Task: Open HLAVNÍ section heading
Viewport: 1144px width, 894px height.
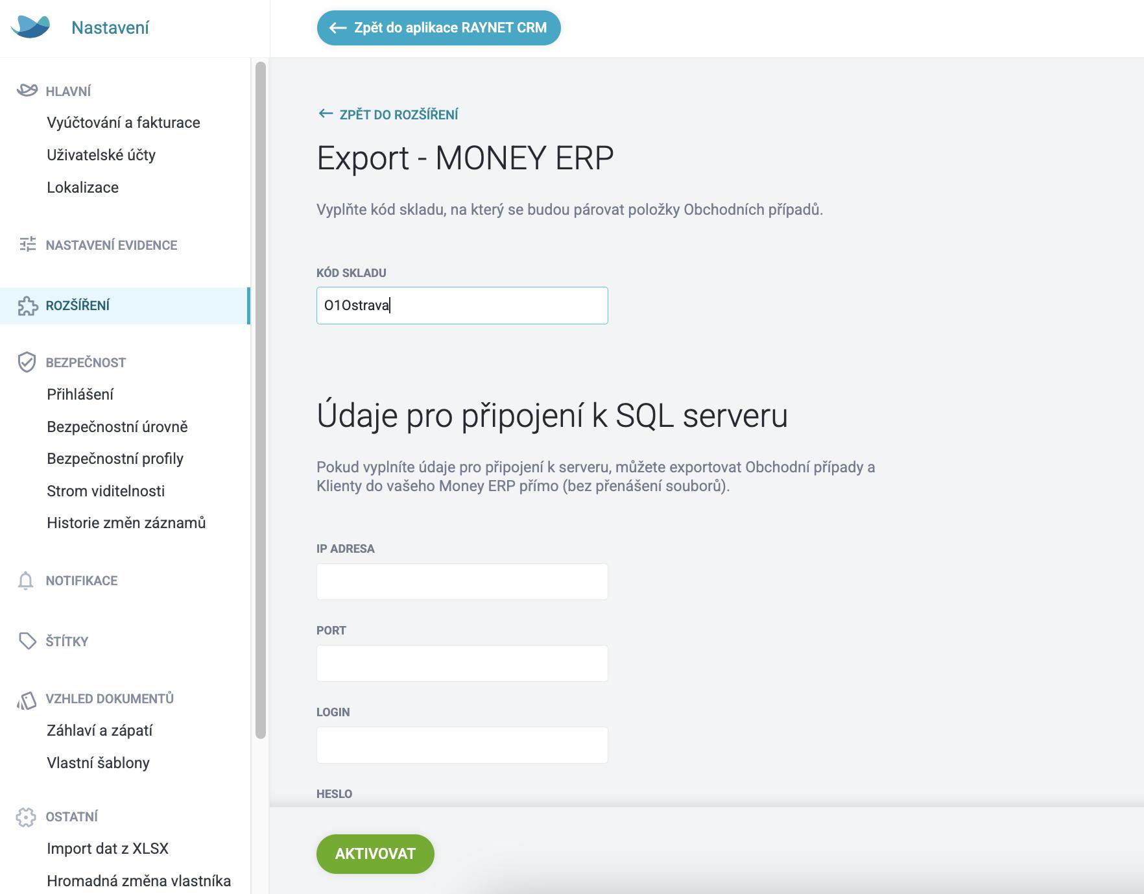Action: point(68,91)
